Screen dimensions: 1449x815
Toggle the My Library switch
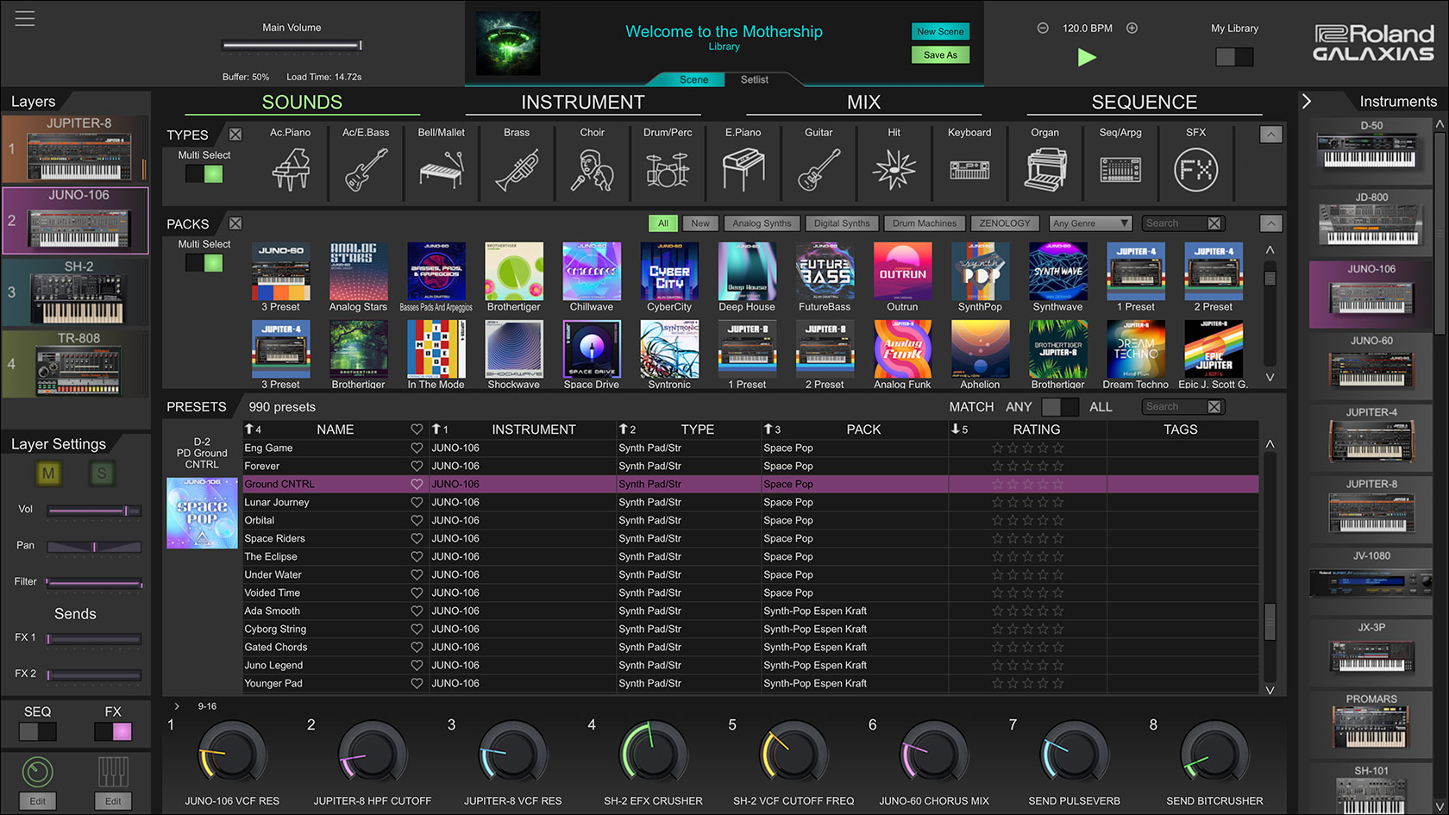[x=1234, y=57]
